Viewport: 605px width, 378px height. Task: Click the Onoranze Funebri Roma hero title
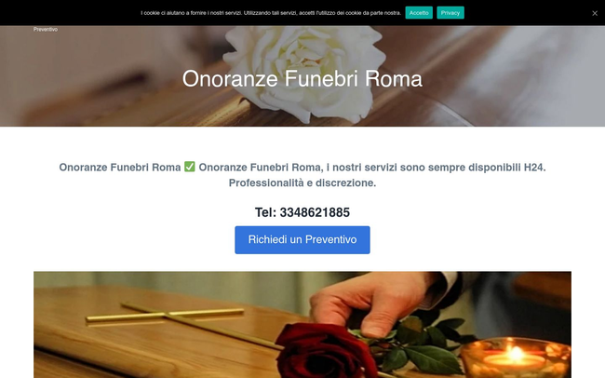302,79
